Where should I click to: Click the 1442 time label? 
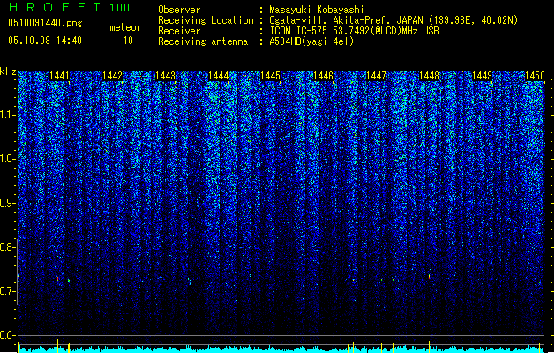[x=112, y=76]
